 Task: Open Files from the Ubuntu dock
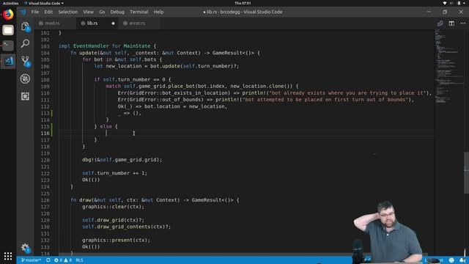pyautogui.click(x=8, y=30)
